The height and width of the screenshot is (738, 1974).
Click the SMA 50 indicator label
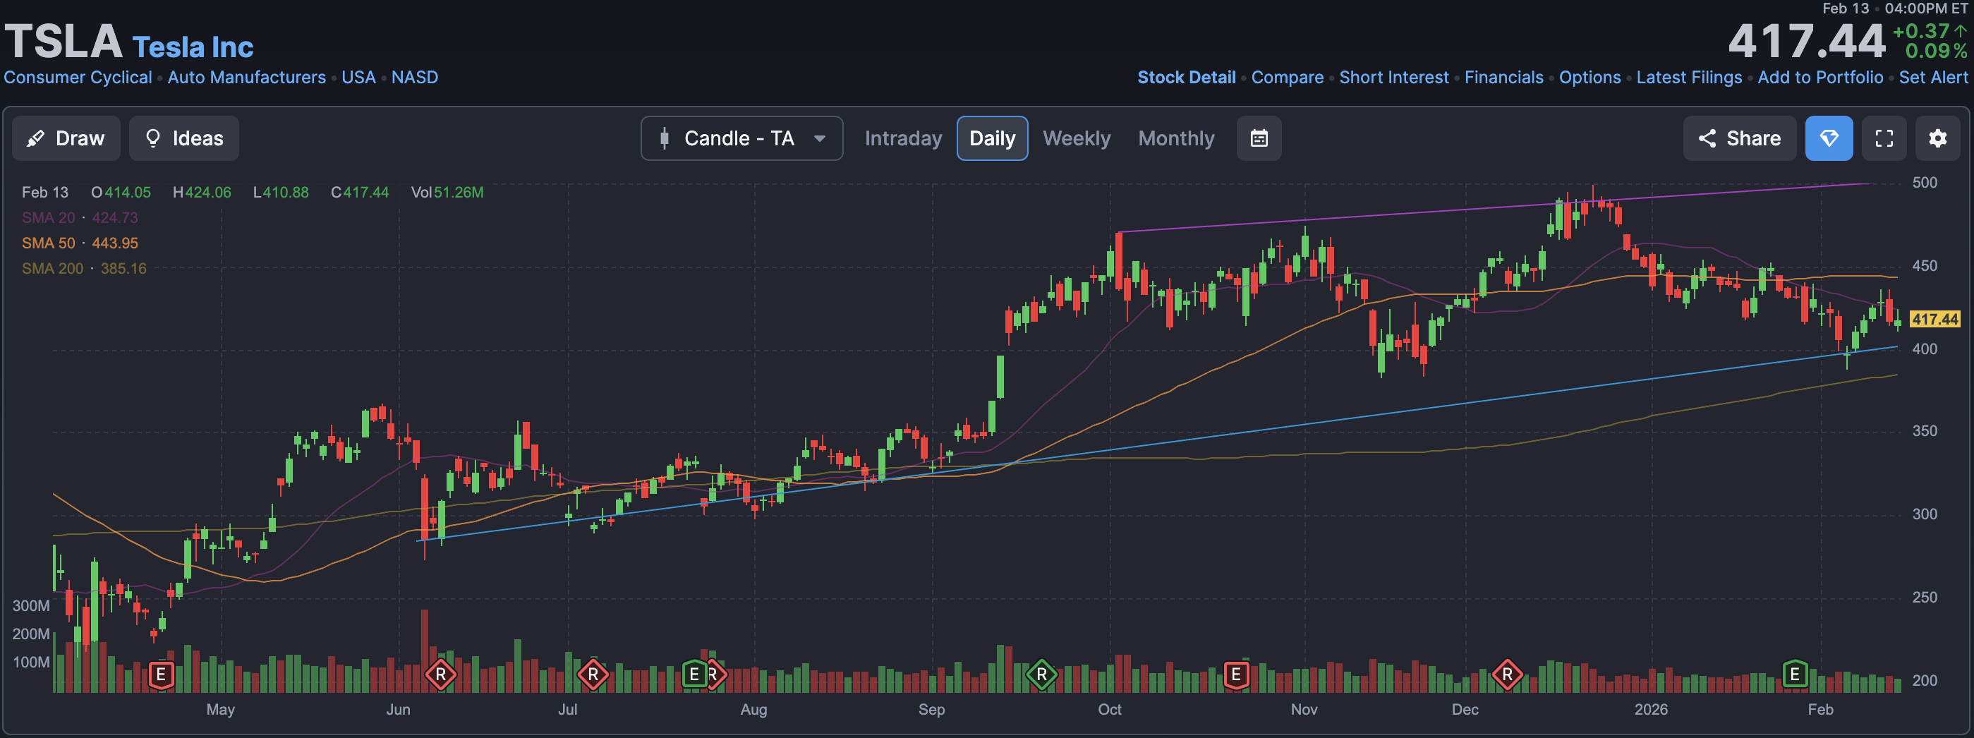click(80, 243)
